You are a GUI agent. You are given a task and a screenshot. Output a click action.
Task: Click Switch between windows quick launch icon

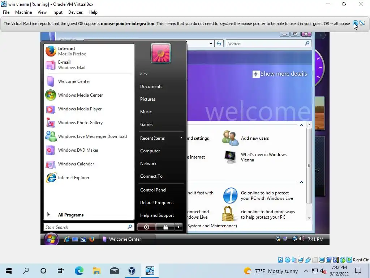(x=83, y=239)
